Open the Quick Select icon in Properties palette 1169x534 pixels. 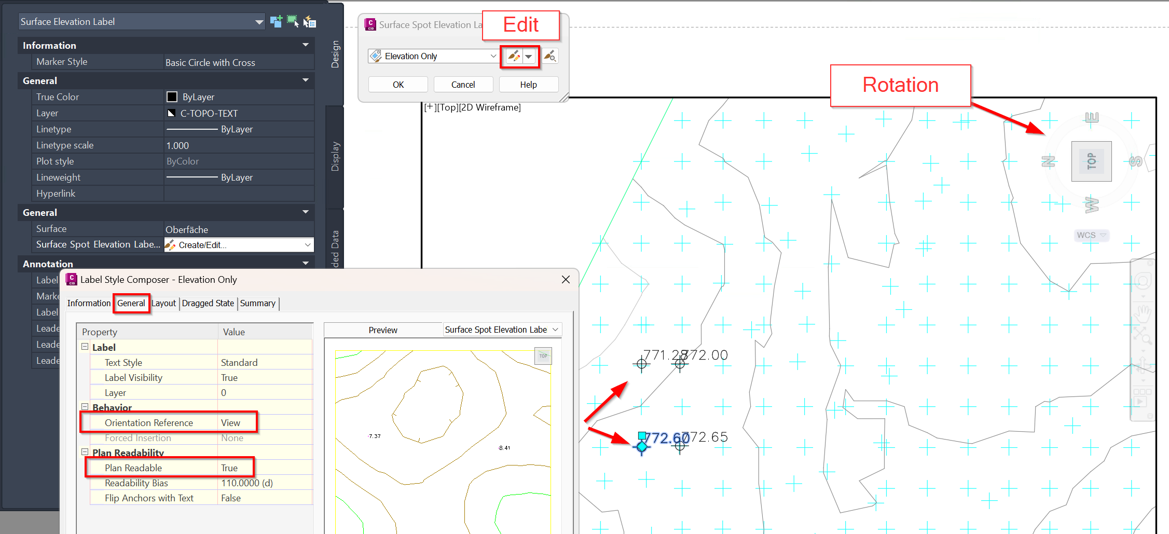pos(310,21)
